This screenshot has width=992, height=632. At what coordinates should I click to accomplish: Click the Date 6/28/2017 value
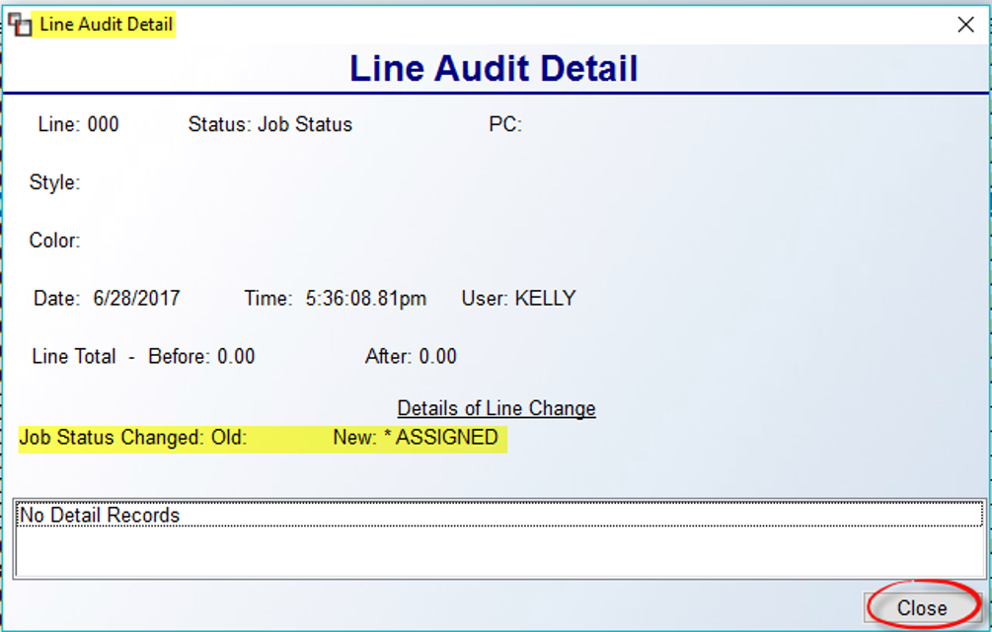pos(136,299)
